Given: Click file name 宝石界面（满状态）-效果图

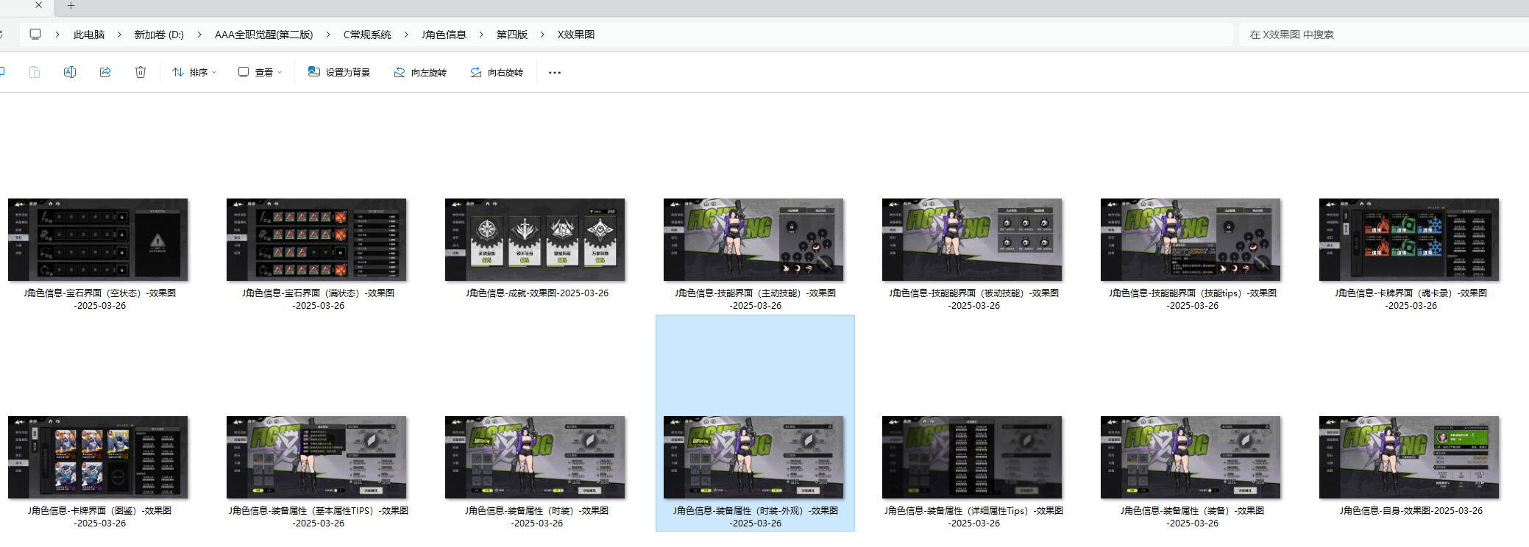Looking at the screenshot, I should (x=319, y=299).
